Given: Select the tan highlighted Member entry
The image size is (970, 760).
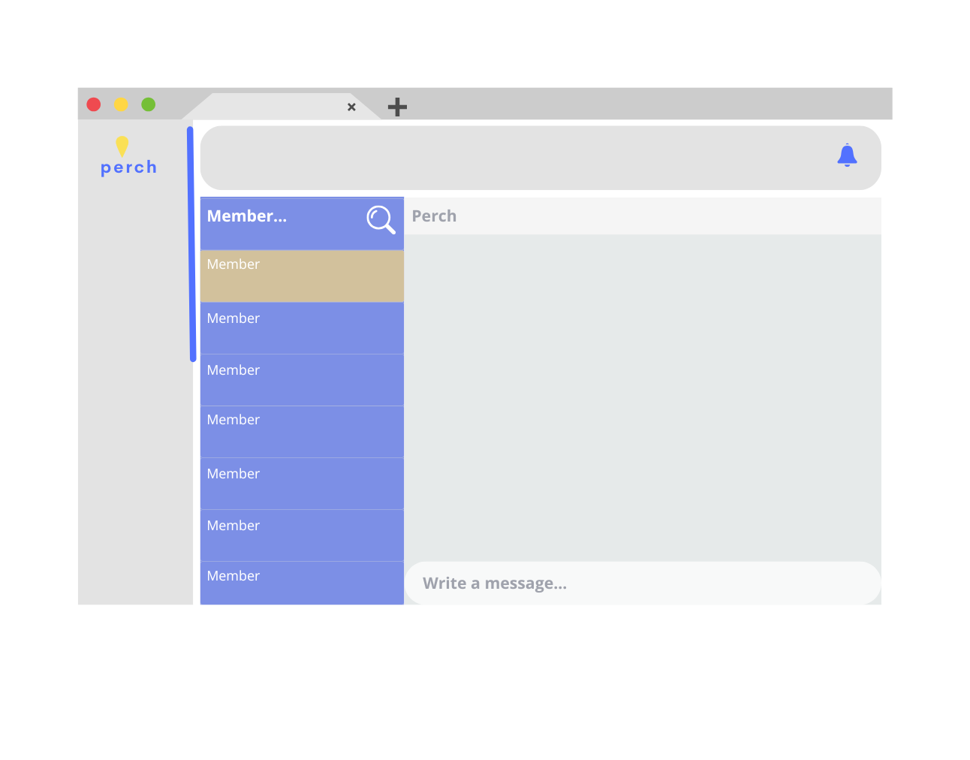Looking at the screenshot, I should pos(302,276).
